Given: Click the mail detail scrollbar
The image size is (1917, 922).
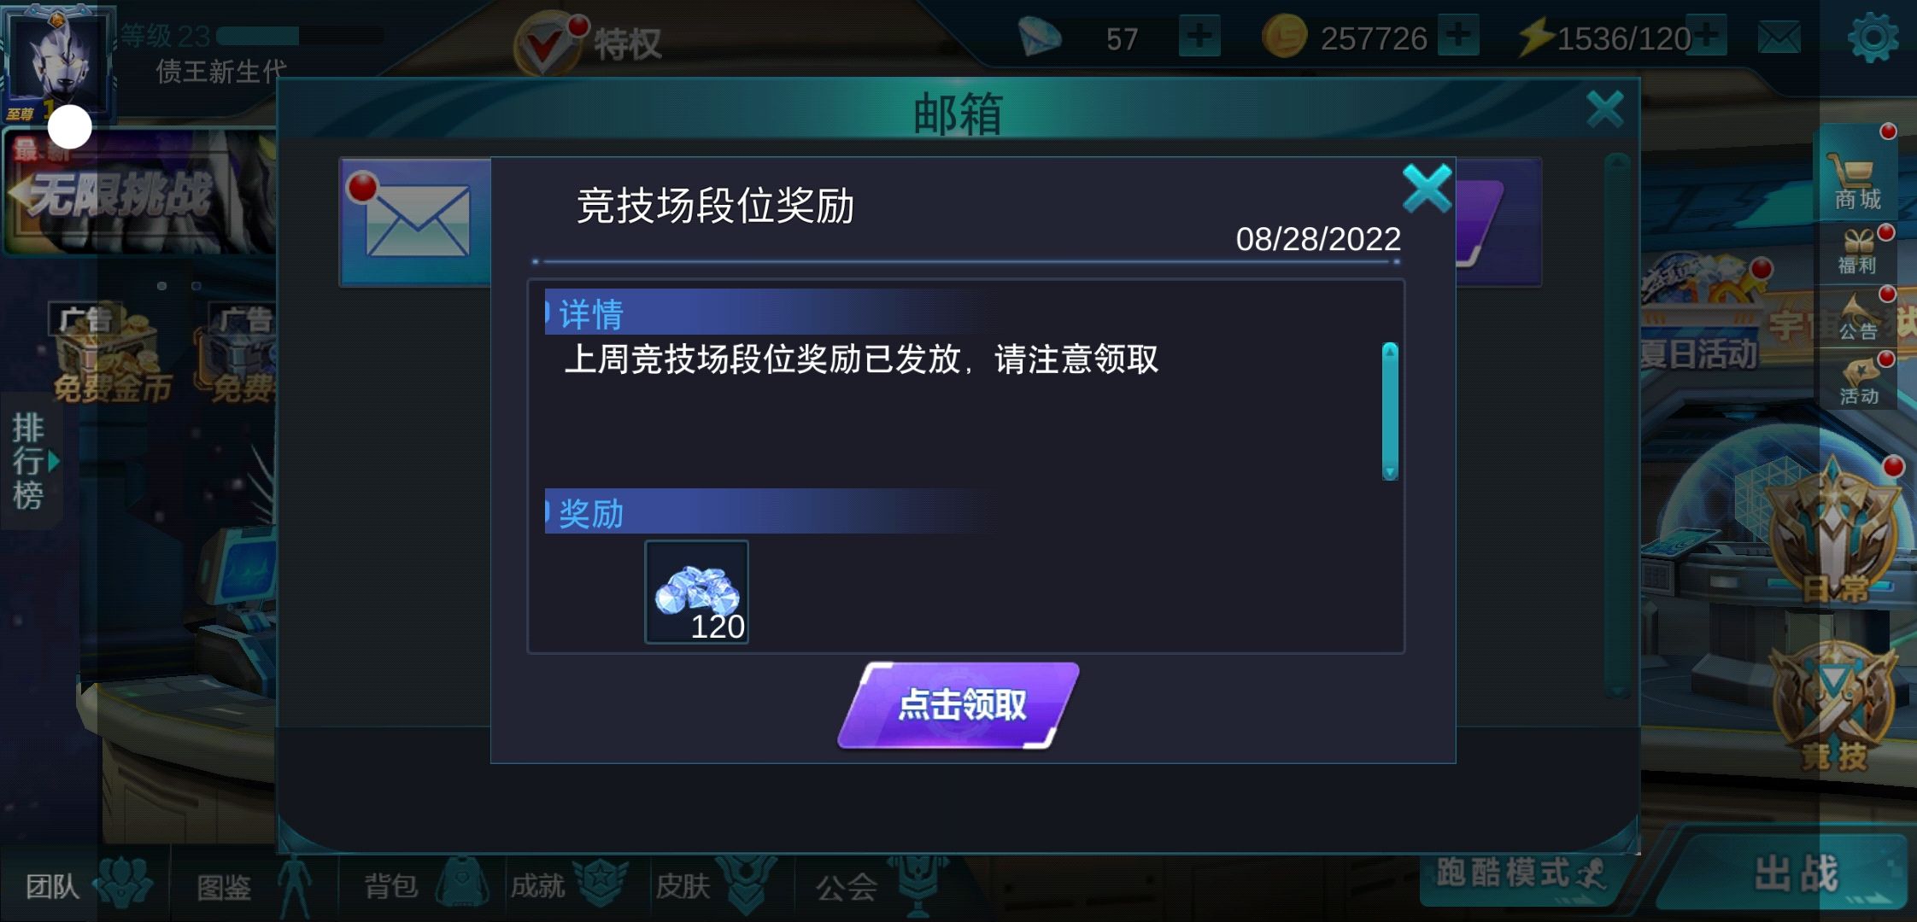Looking at the screenshot, I should pos(1390,411).
